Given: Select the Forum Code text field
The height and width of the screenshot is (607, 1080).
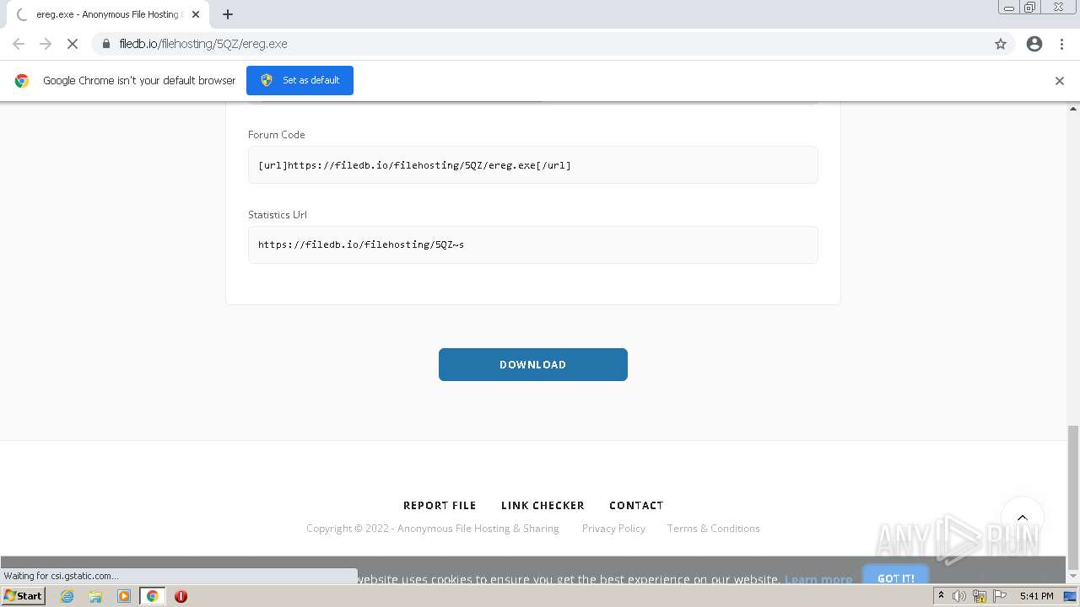Looking at the screenshot, I should (532, 165).
